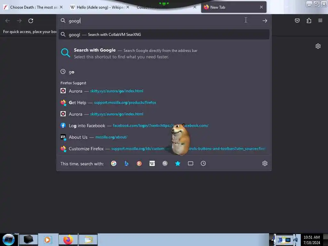Click the Go arrow in address bar
Screen dimensions: 328x246
point(265,20)
